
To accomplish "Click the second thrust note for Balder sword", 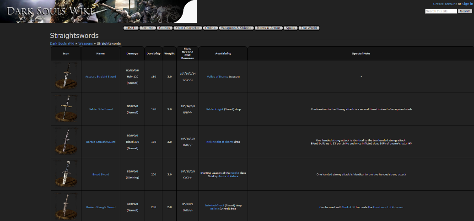I will click(361, 109).
